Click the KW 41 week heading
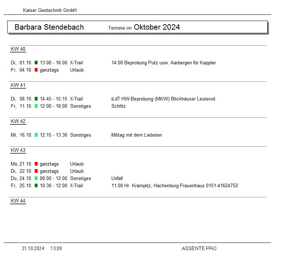 [18, 85]
